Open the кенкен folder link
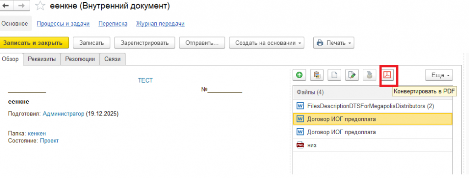Image resolution: width=469 pixels, height=178 pixels. pyautogui.click(x=37, y=134)
